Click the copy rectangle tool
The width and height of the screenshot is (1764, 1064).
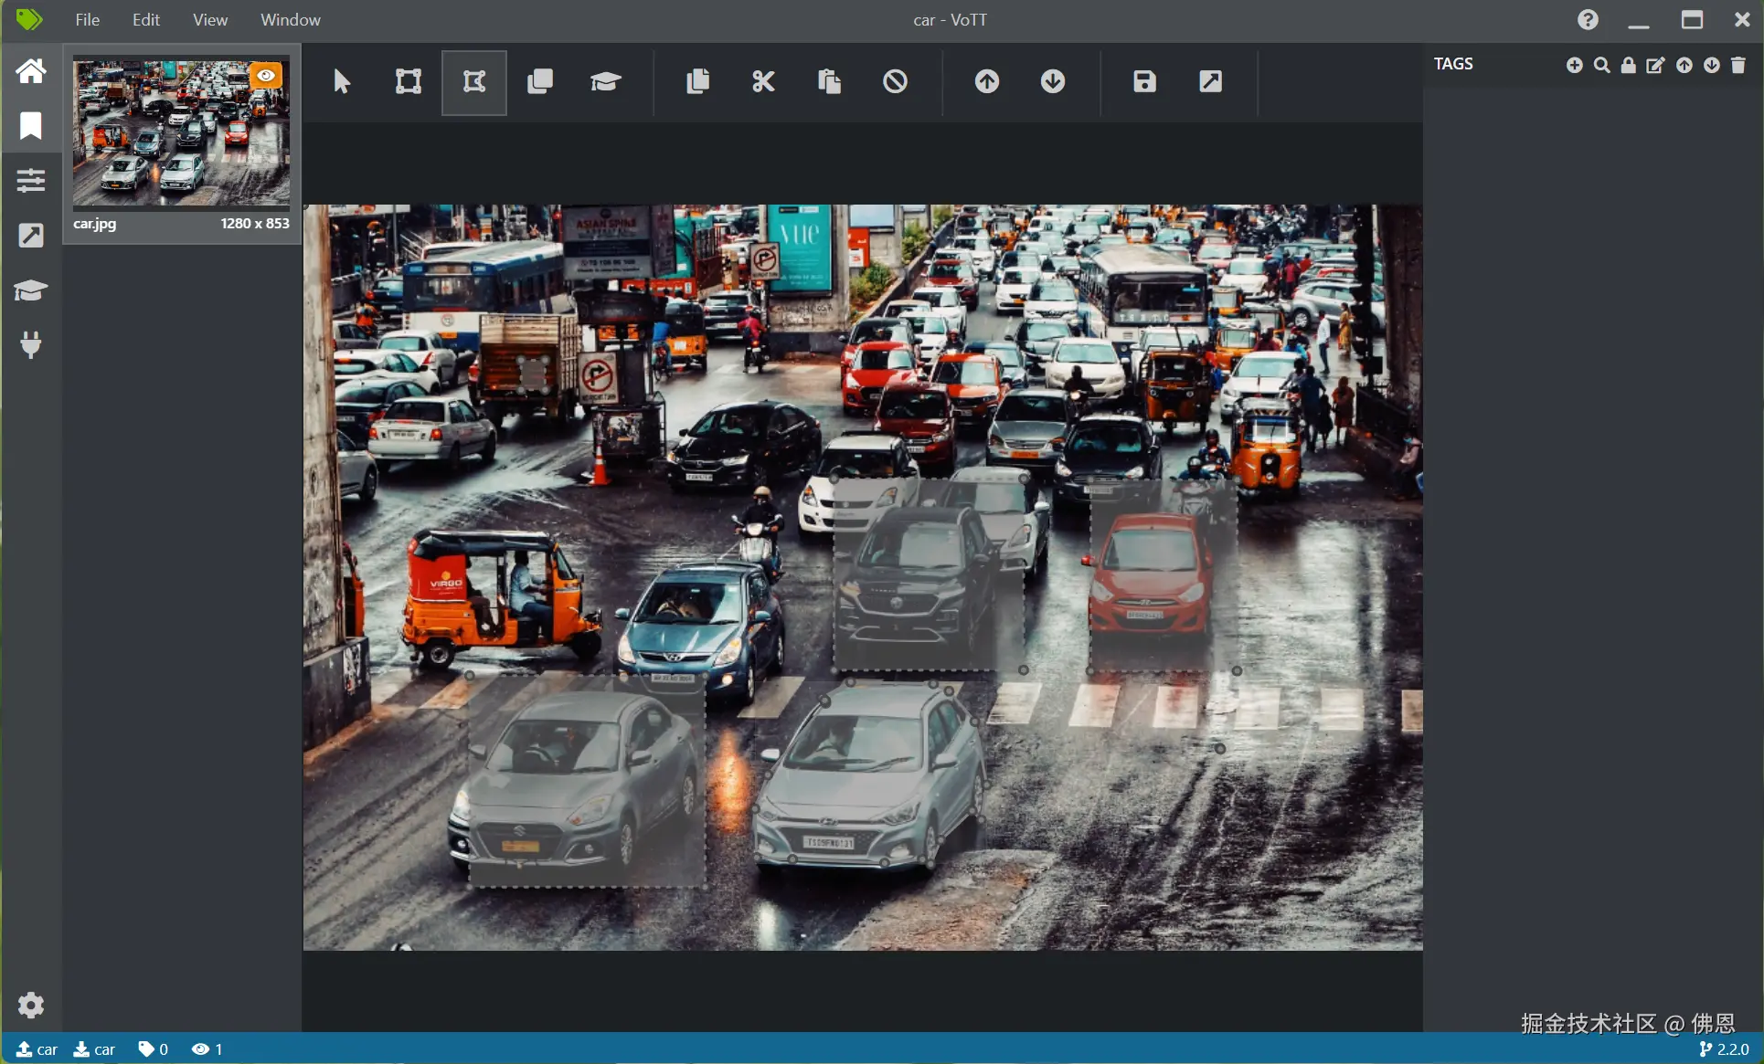540,82
